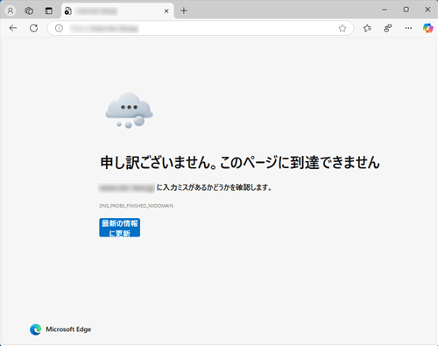Screen dimensions: 438x346
Task: Open a new tab with plus button
Action: point(184,11)
